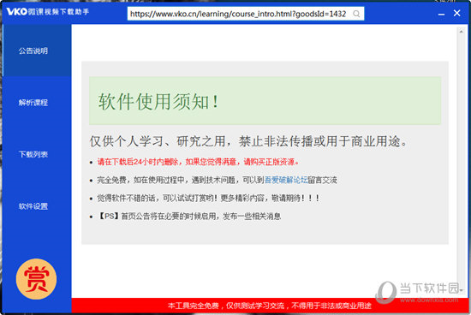471x315 pixels.
Task: Minimize the download helper window
Action: tap(441, 14)
